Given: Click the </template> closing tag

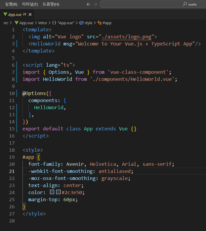Looking at the screenshot, I should pos(38,51).
